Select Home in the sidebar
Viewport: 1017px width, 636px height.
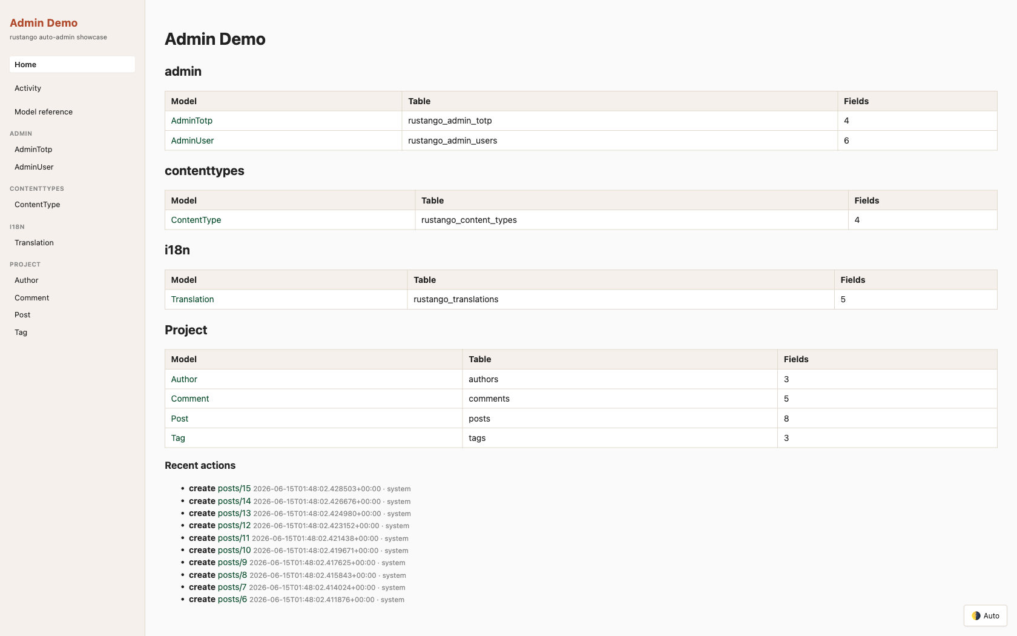point(72,64)
